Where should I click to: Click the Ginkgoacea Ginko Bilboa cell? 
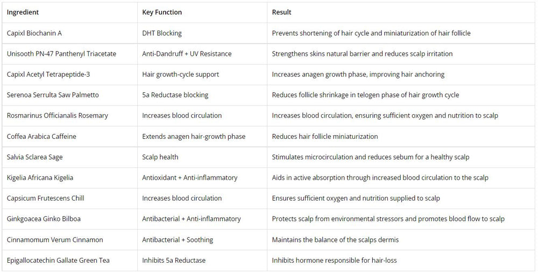coord(69,219)
